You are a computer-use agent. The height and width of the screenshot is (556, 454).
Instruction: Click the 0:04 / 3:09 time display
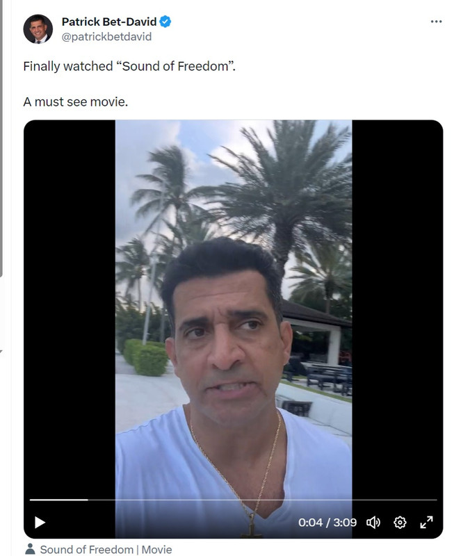tap(327, 523)
